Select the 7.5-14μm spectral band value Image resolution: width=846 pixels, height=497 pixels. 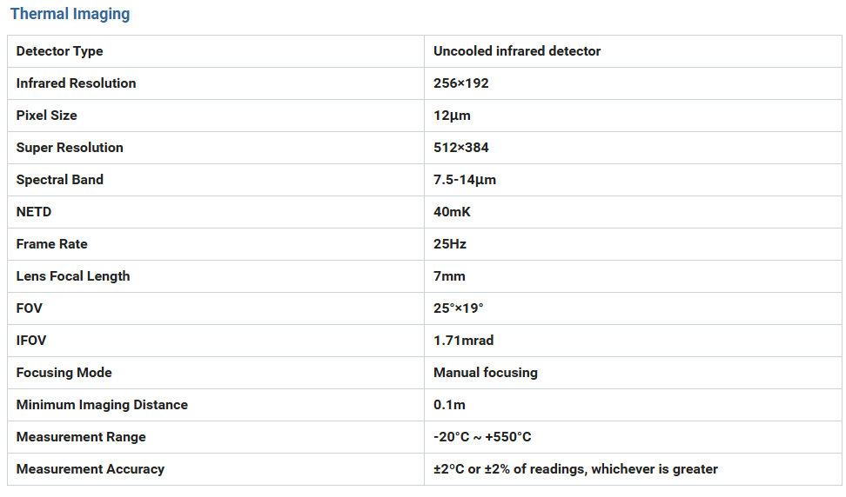coord(465,180)
